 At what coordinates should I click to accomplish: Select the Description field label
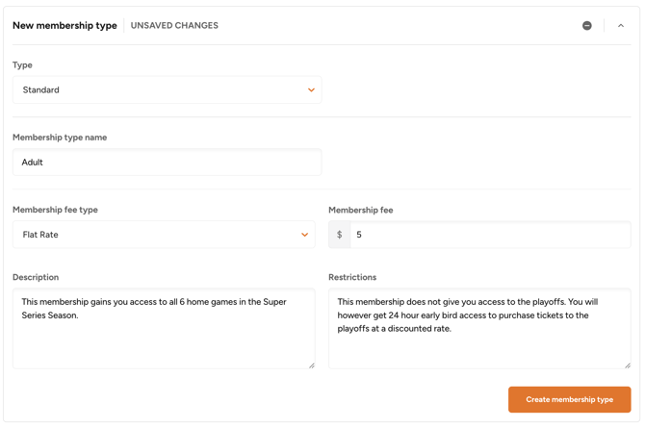pyautogui.click(x=36, y=277)
